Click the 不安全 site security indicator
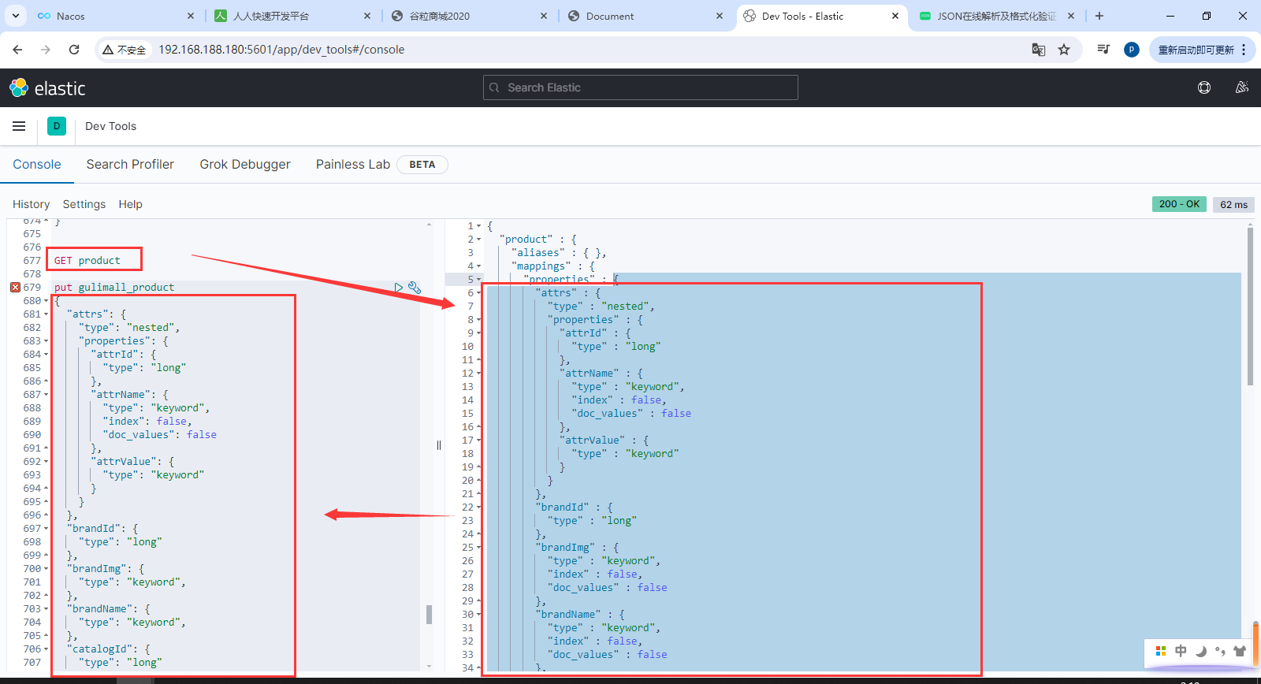The width and height of the screenshot is (1261, 684). (x=125, y=50)
